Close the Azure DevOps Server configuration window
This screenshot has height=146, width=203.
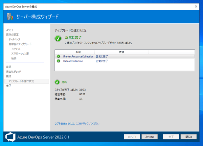[x=196, y=7]
